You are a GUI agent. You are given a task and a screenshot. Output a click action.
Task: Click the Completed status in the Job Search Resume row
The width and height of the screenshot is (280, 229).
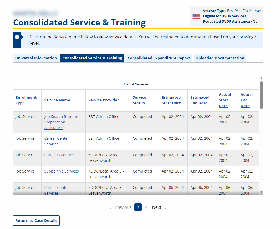(142, 117)
